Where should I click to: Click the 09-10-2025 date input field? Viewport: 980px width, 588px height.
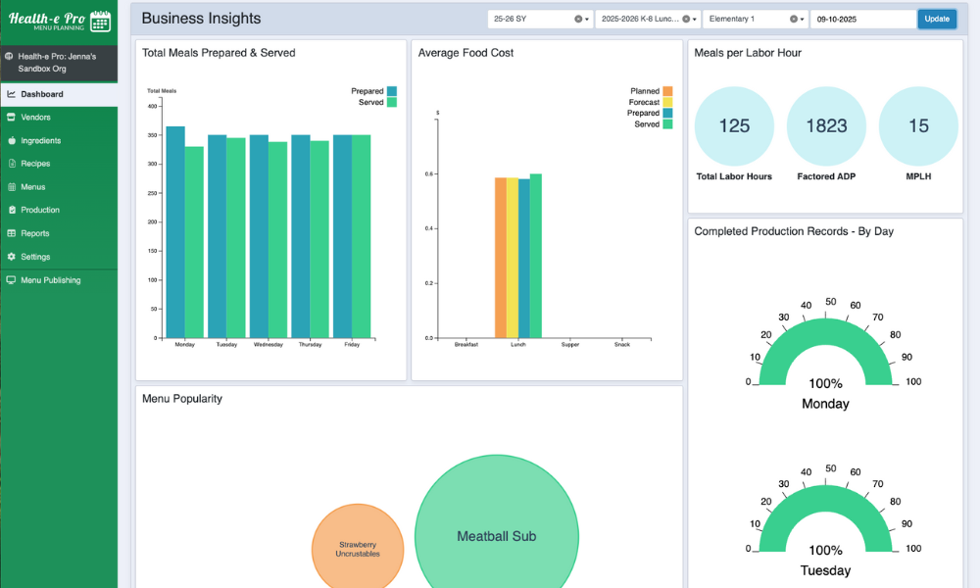tap(862, 19)
